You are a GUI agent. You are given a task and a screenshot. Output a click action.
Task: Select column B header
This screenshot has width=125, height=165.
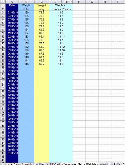[x=26, y=2]
